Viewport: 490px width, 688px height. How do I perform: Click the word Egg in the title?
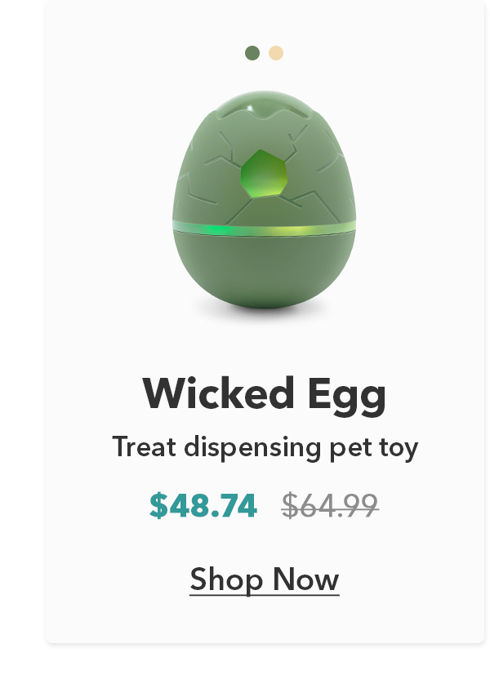[x=347, y=396]
